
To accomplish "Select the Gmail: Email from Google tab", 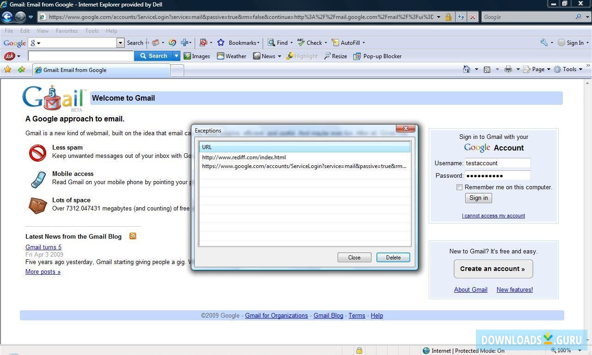I will (101, 70).
